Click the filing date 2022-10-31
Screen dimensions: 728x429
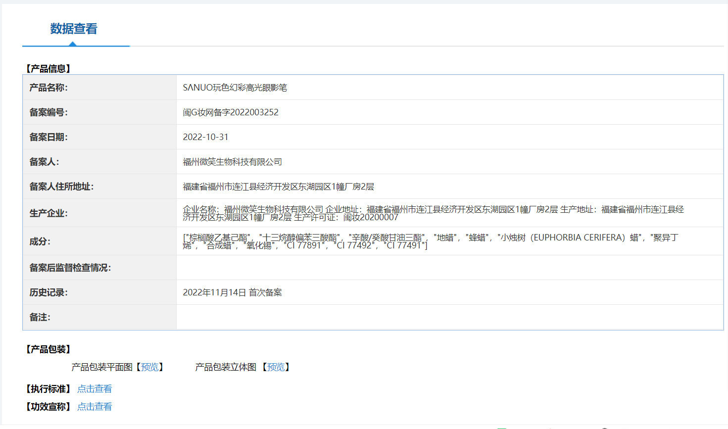(x=205, y=137)
